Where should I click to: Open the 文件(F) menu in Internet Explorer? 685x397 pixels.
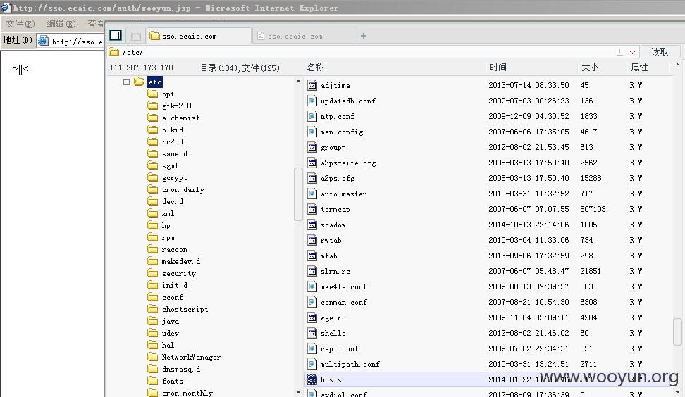tap(20, 23)
